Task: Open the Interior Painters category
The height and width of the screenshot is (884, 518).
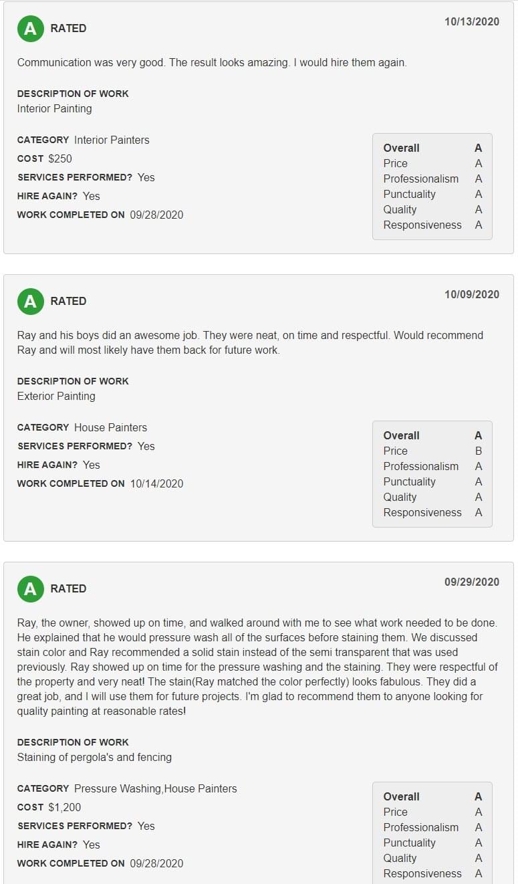Action: click(112, 140)
